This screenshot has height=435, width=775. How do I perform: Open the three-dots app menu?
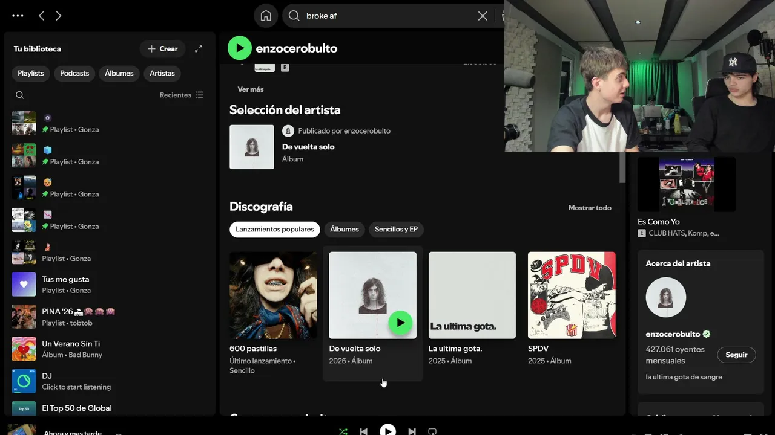click(18, 16)
